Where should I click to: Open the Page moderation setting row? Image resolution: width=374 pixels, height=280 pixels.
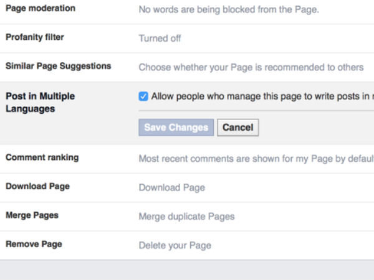(41, 9)
